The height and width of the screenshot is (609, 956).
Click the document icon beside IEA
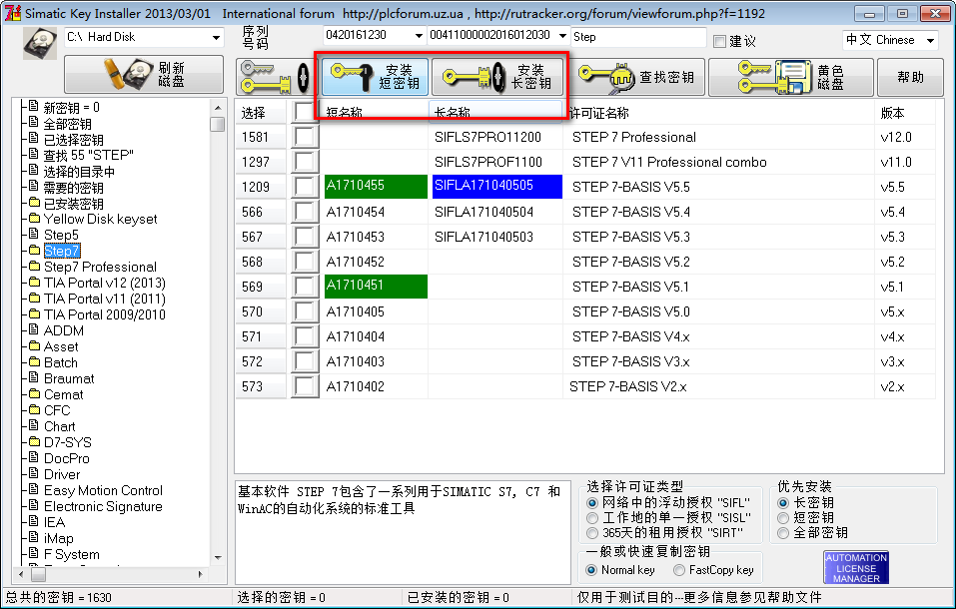(x=34, y=521)
